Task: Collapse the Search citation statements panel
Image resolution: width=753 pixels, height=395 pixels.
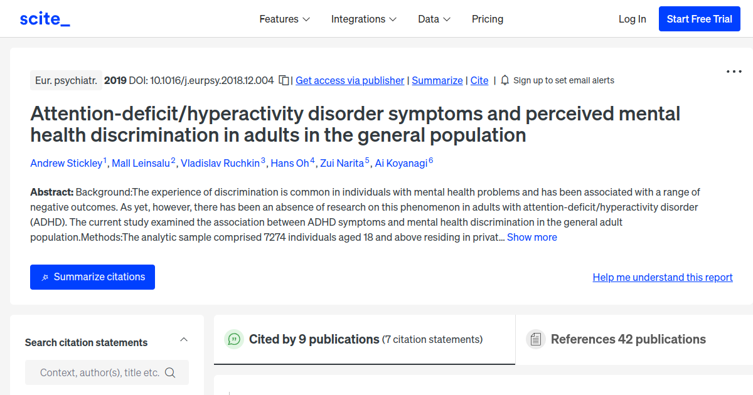Action: pos(183,339)
